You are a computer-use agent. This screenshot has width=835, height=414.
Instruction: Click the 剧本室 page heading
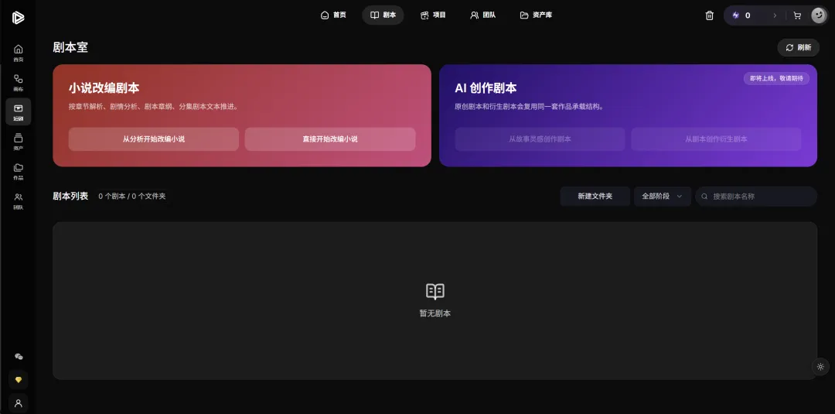(70, 47)
